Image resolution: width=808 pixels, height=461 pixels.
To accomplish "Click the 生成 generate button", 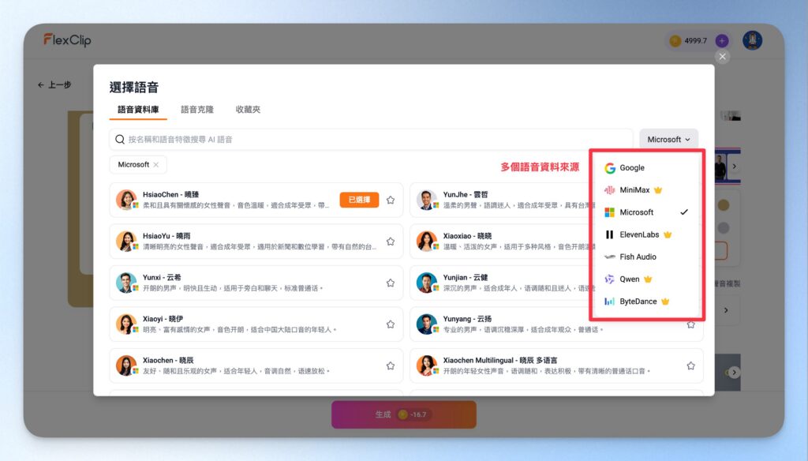I will pyautogui.click(x=403, y=414).
